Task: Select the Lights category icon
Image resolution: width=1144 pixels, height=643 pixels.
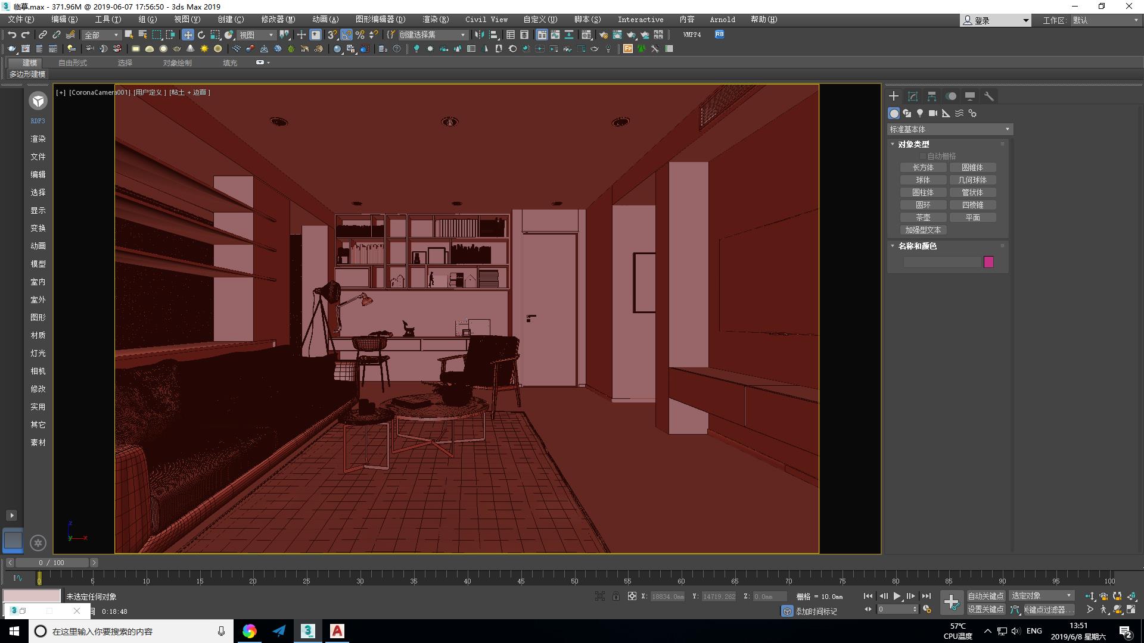Action: 920,113
